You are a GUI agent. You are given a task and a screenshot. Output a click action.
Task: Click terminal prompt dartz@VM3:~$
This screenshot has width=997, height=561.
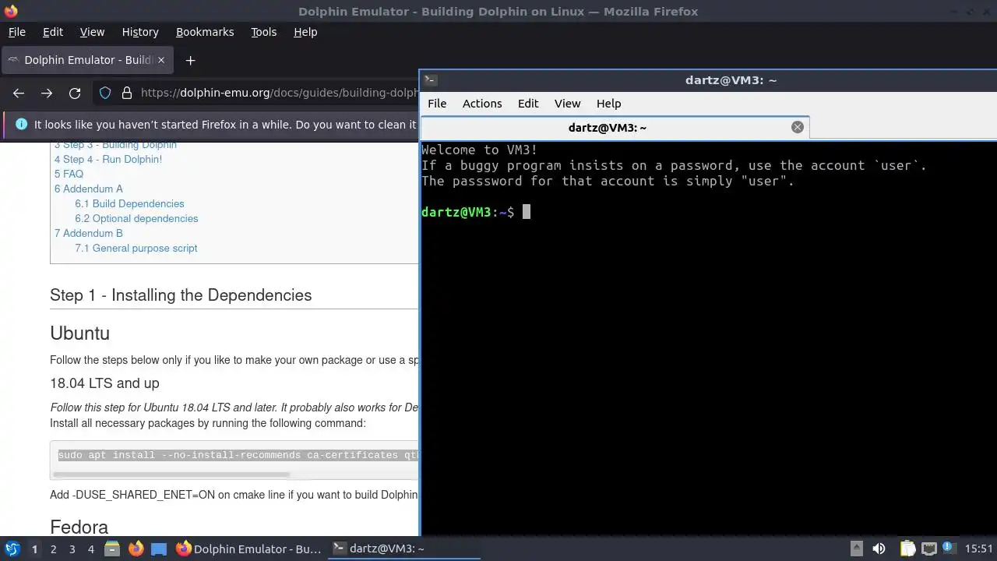[468, 212]
